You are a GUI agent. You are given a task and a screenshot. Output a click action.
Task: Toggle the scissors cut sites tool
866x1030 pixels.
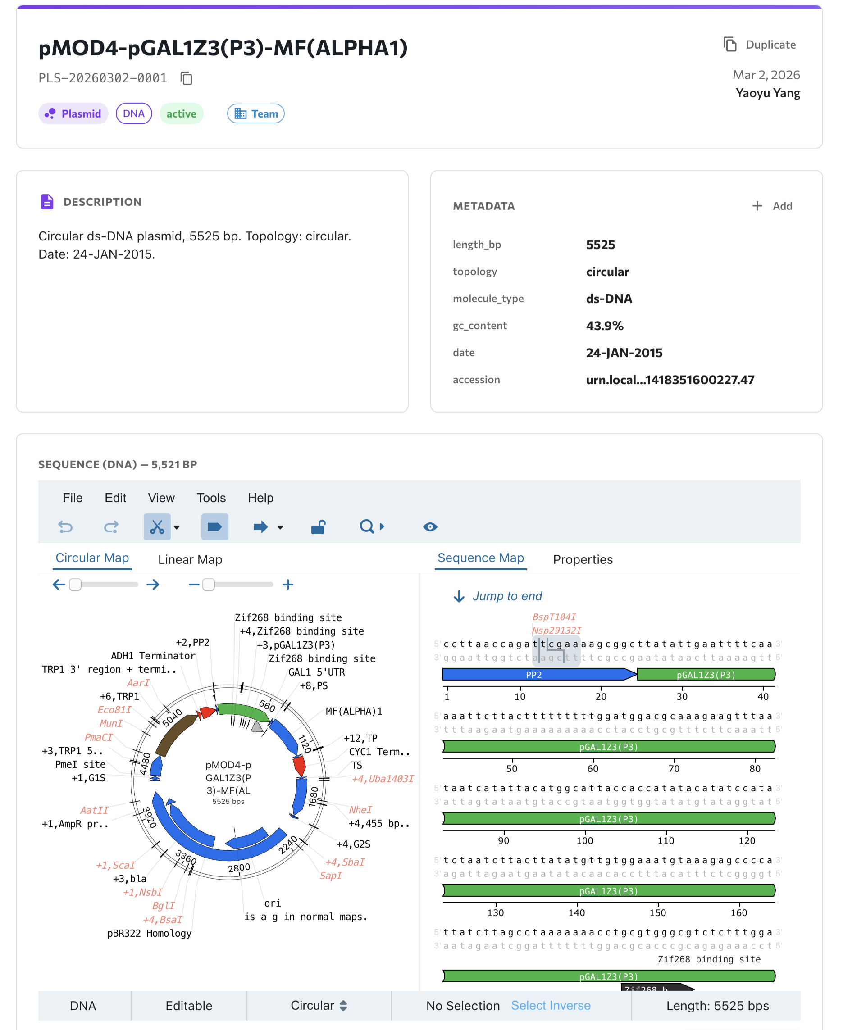coord(157,527)
